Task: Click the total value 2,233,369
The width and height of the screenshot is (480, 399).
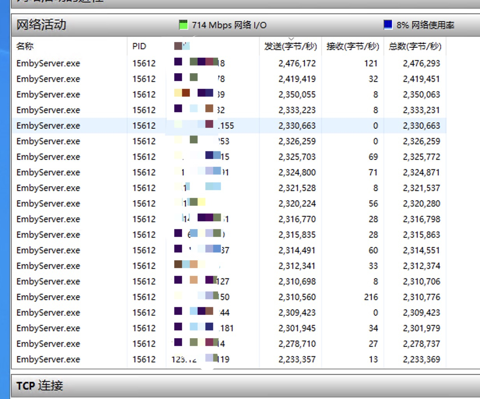Action: click(422, 359)
